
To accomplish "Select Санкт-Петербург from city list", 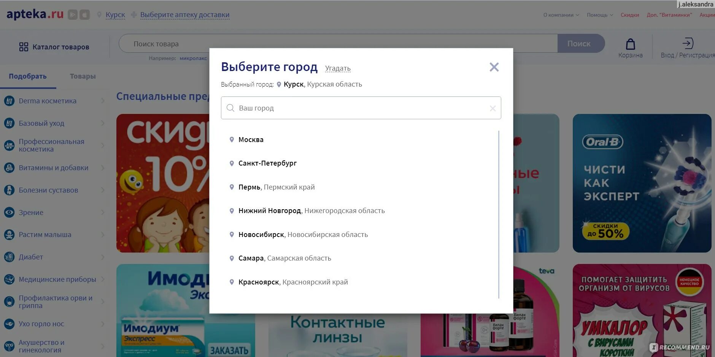I will click(267, 163).
